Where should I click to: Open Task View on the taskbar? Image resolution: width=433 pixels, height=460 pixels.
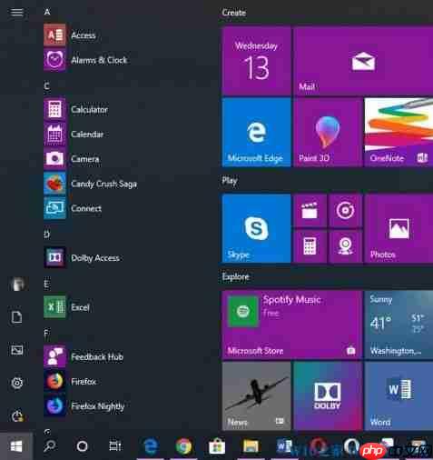[115, 446]
